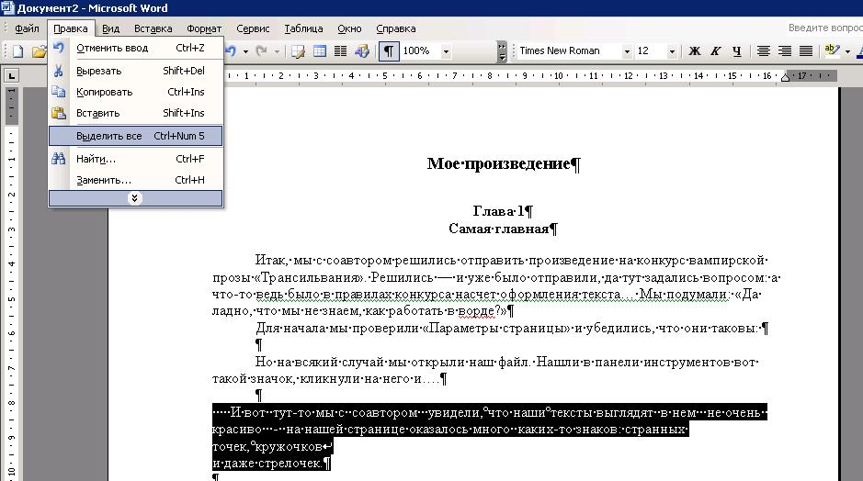Open the Справка menu
This screenshot has height=481, width=863.
pyautogui.click(x=396, y=28)
